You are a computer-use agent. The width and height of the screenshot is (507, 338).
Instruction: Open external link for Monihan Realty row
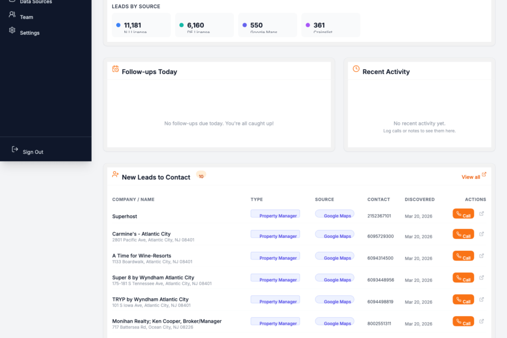click(481, 321)
